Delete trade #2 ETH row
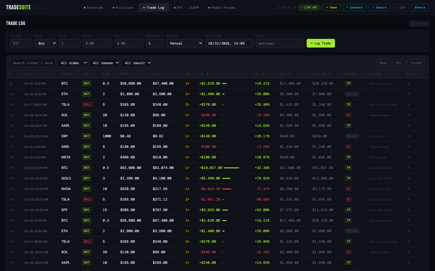The image size is (435, 271). (409, 94)
